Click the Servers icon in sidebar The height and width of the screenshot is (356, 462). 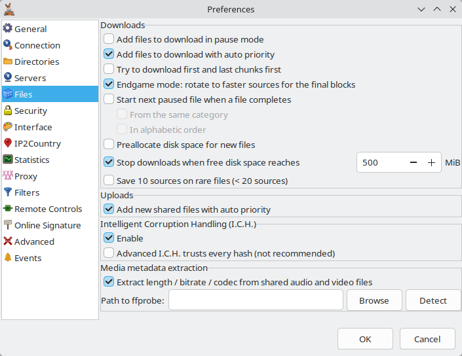coord(8,77)
